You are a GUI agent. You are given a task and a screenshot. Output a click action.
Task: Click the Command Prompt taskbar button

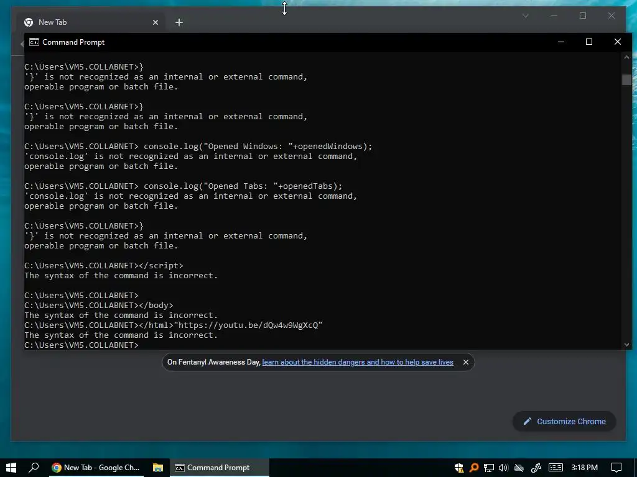[220, 468]
